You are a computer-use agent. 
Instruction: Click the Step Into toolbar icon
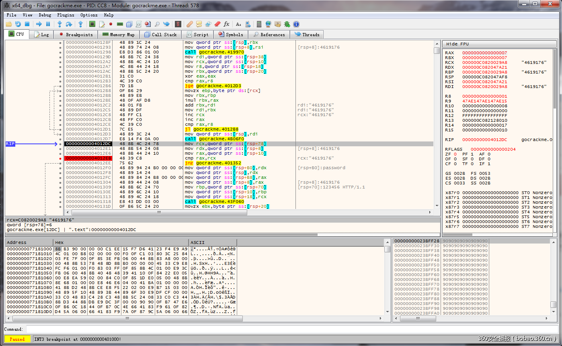click(59, 24)
